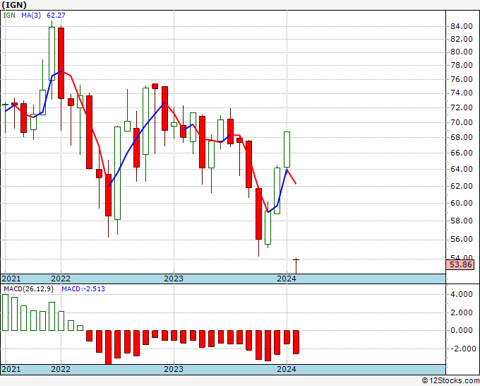Click the tall red candlestick at 2022 start
Image resolution: width=480 pixels, height=386 pixels.
click(61, 63)
